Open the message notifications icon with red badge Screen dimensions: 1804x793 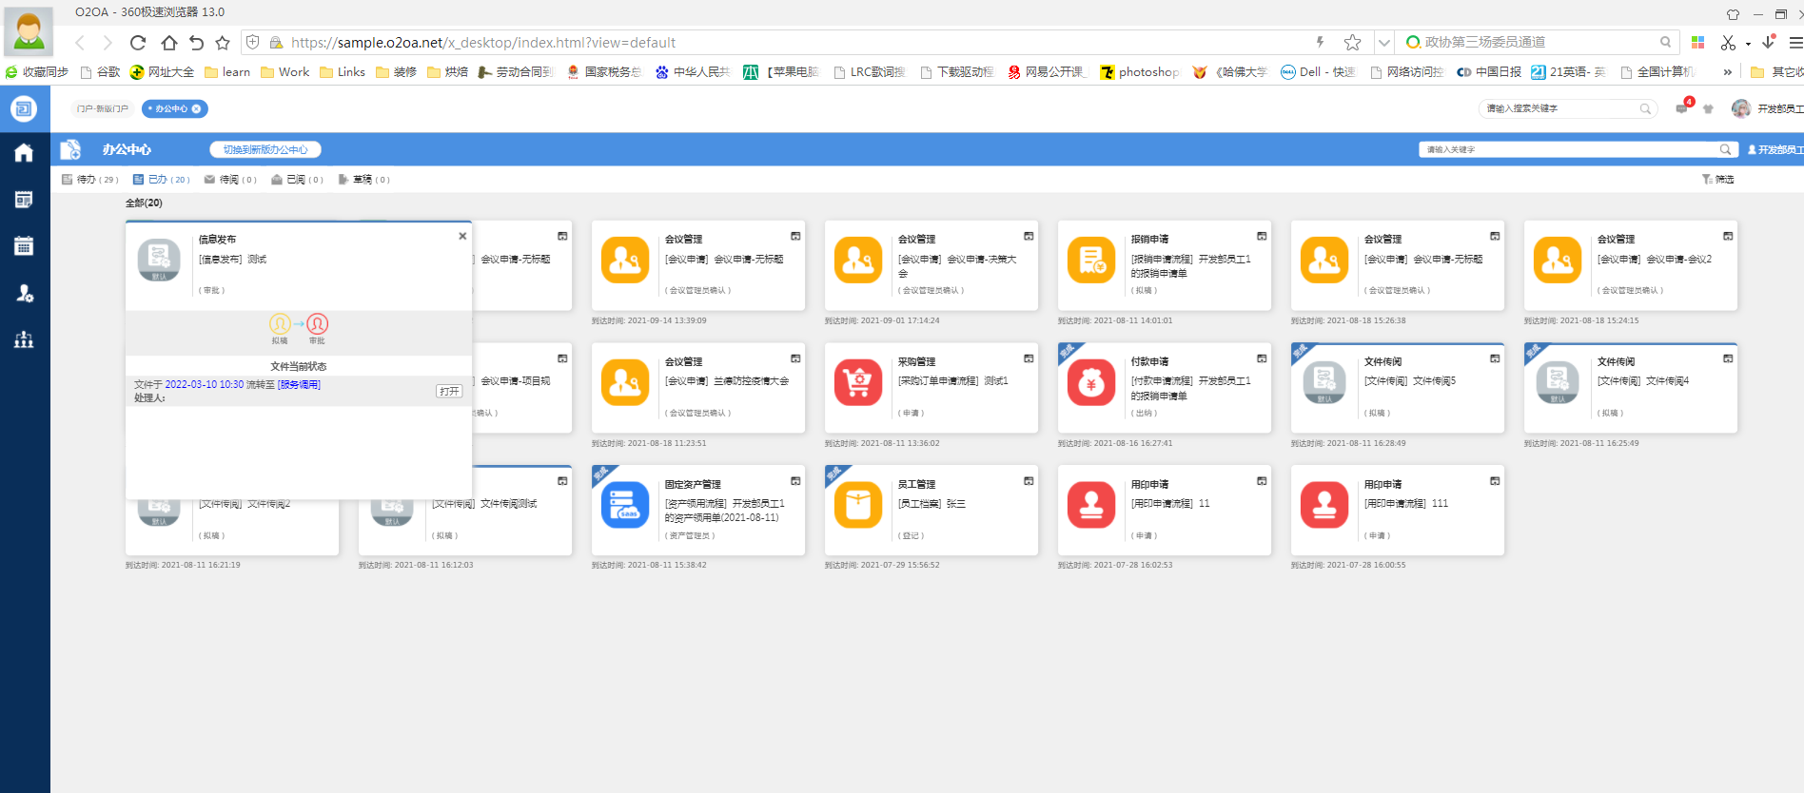pyautogui.click(x=1682, y=107)
